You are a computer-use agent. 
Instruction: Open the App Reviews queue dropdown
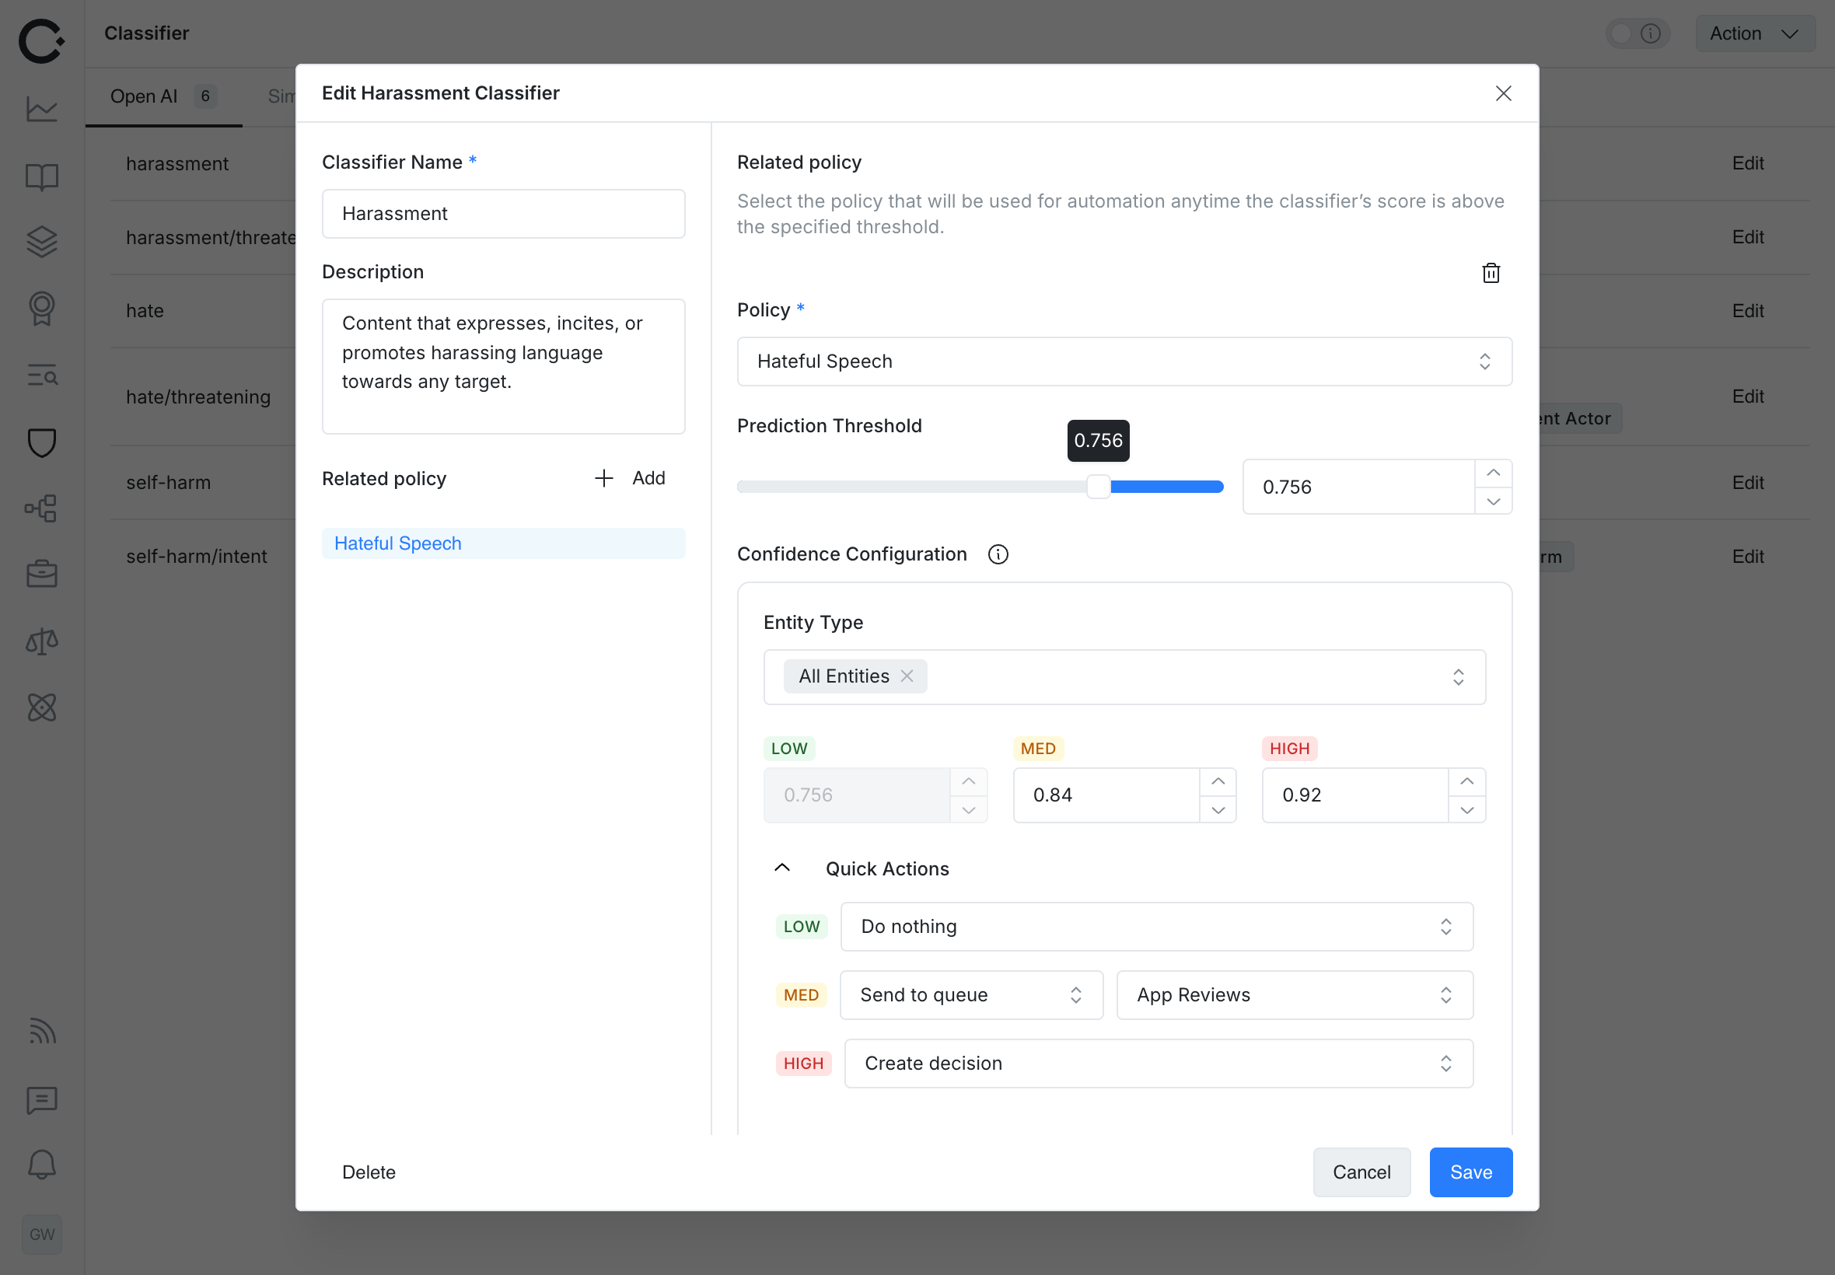click(1292, 994)
